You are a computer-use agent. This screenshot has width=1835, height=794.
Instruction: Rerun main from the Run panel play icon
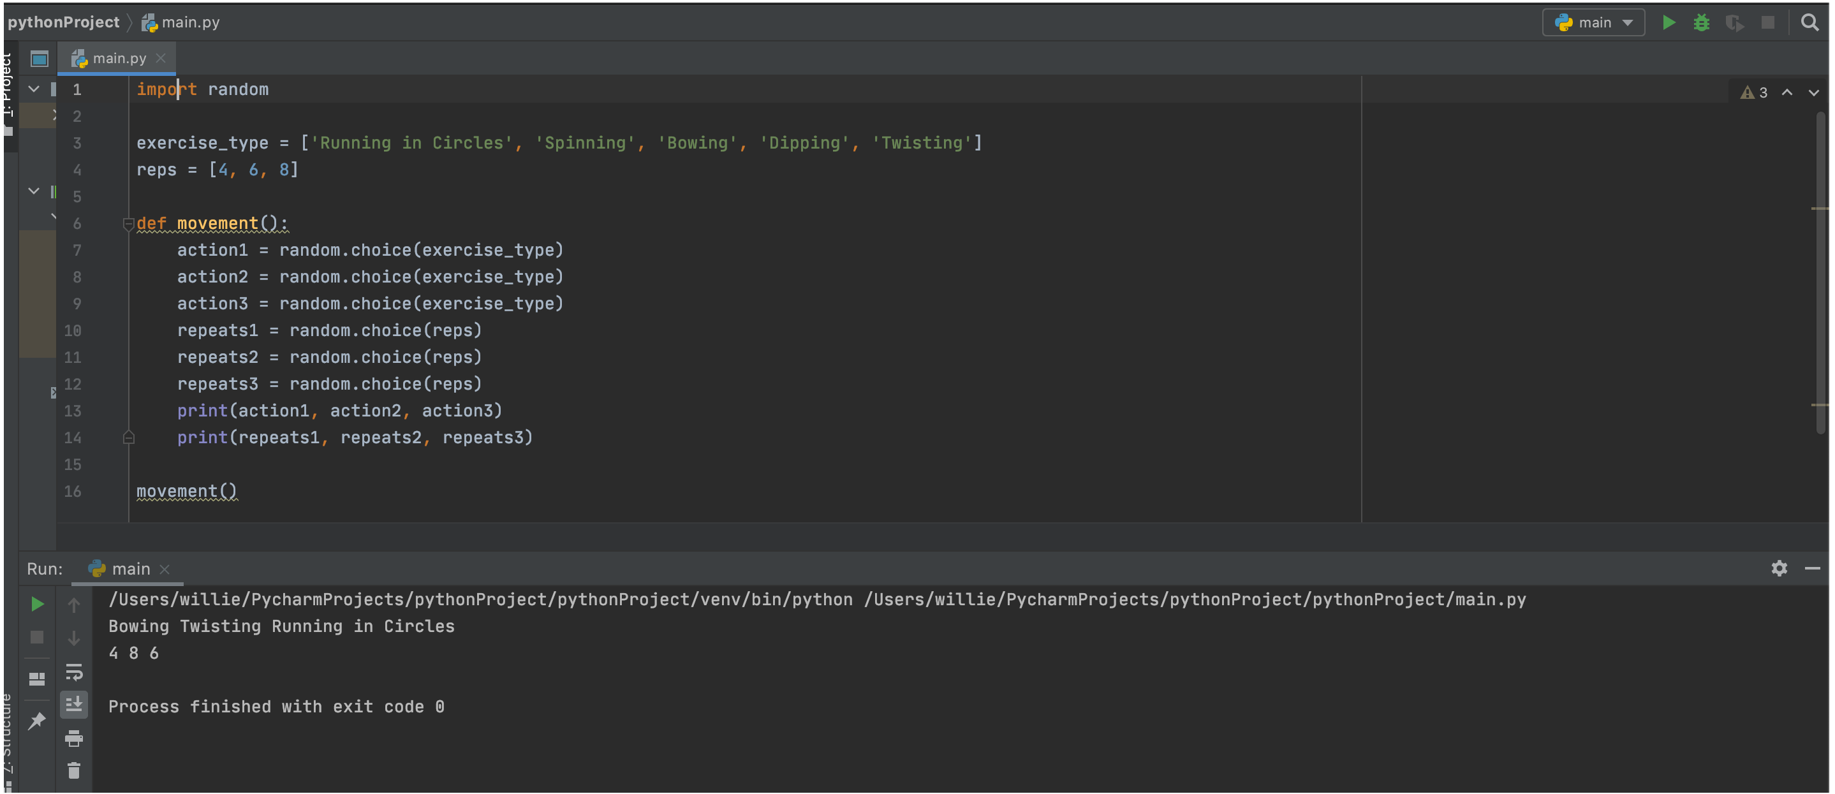point(38,605)
